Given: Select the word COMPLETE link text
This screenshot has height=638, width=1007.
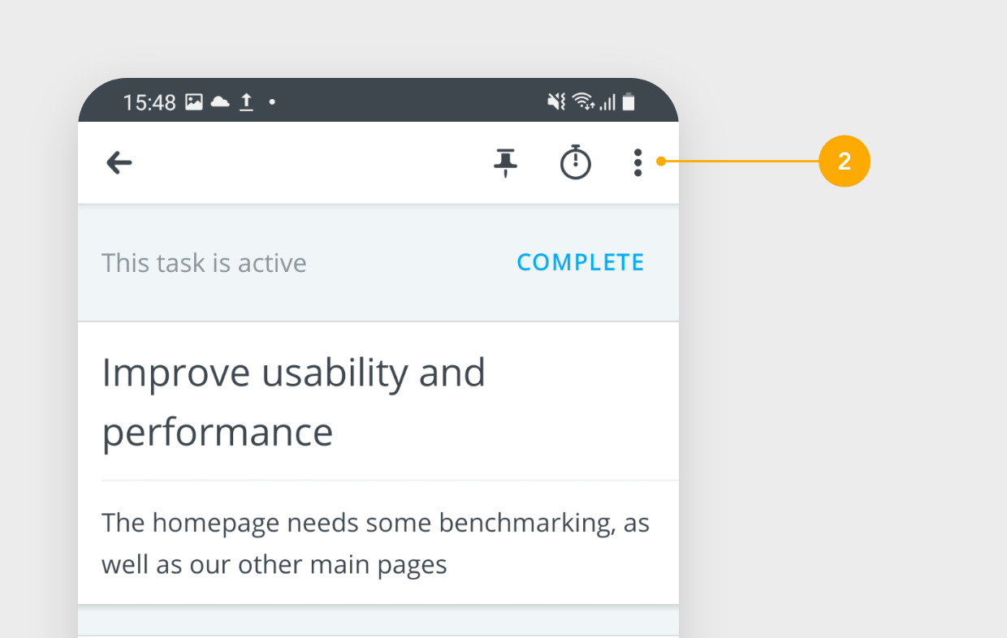Looking at the screenshot, I should coord(580,262).
